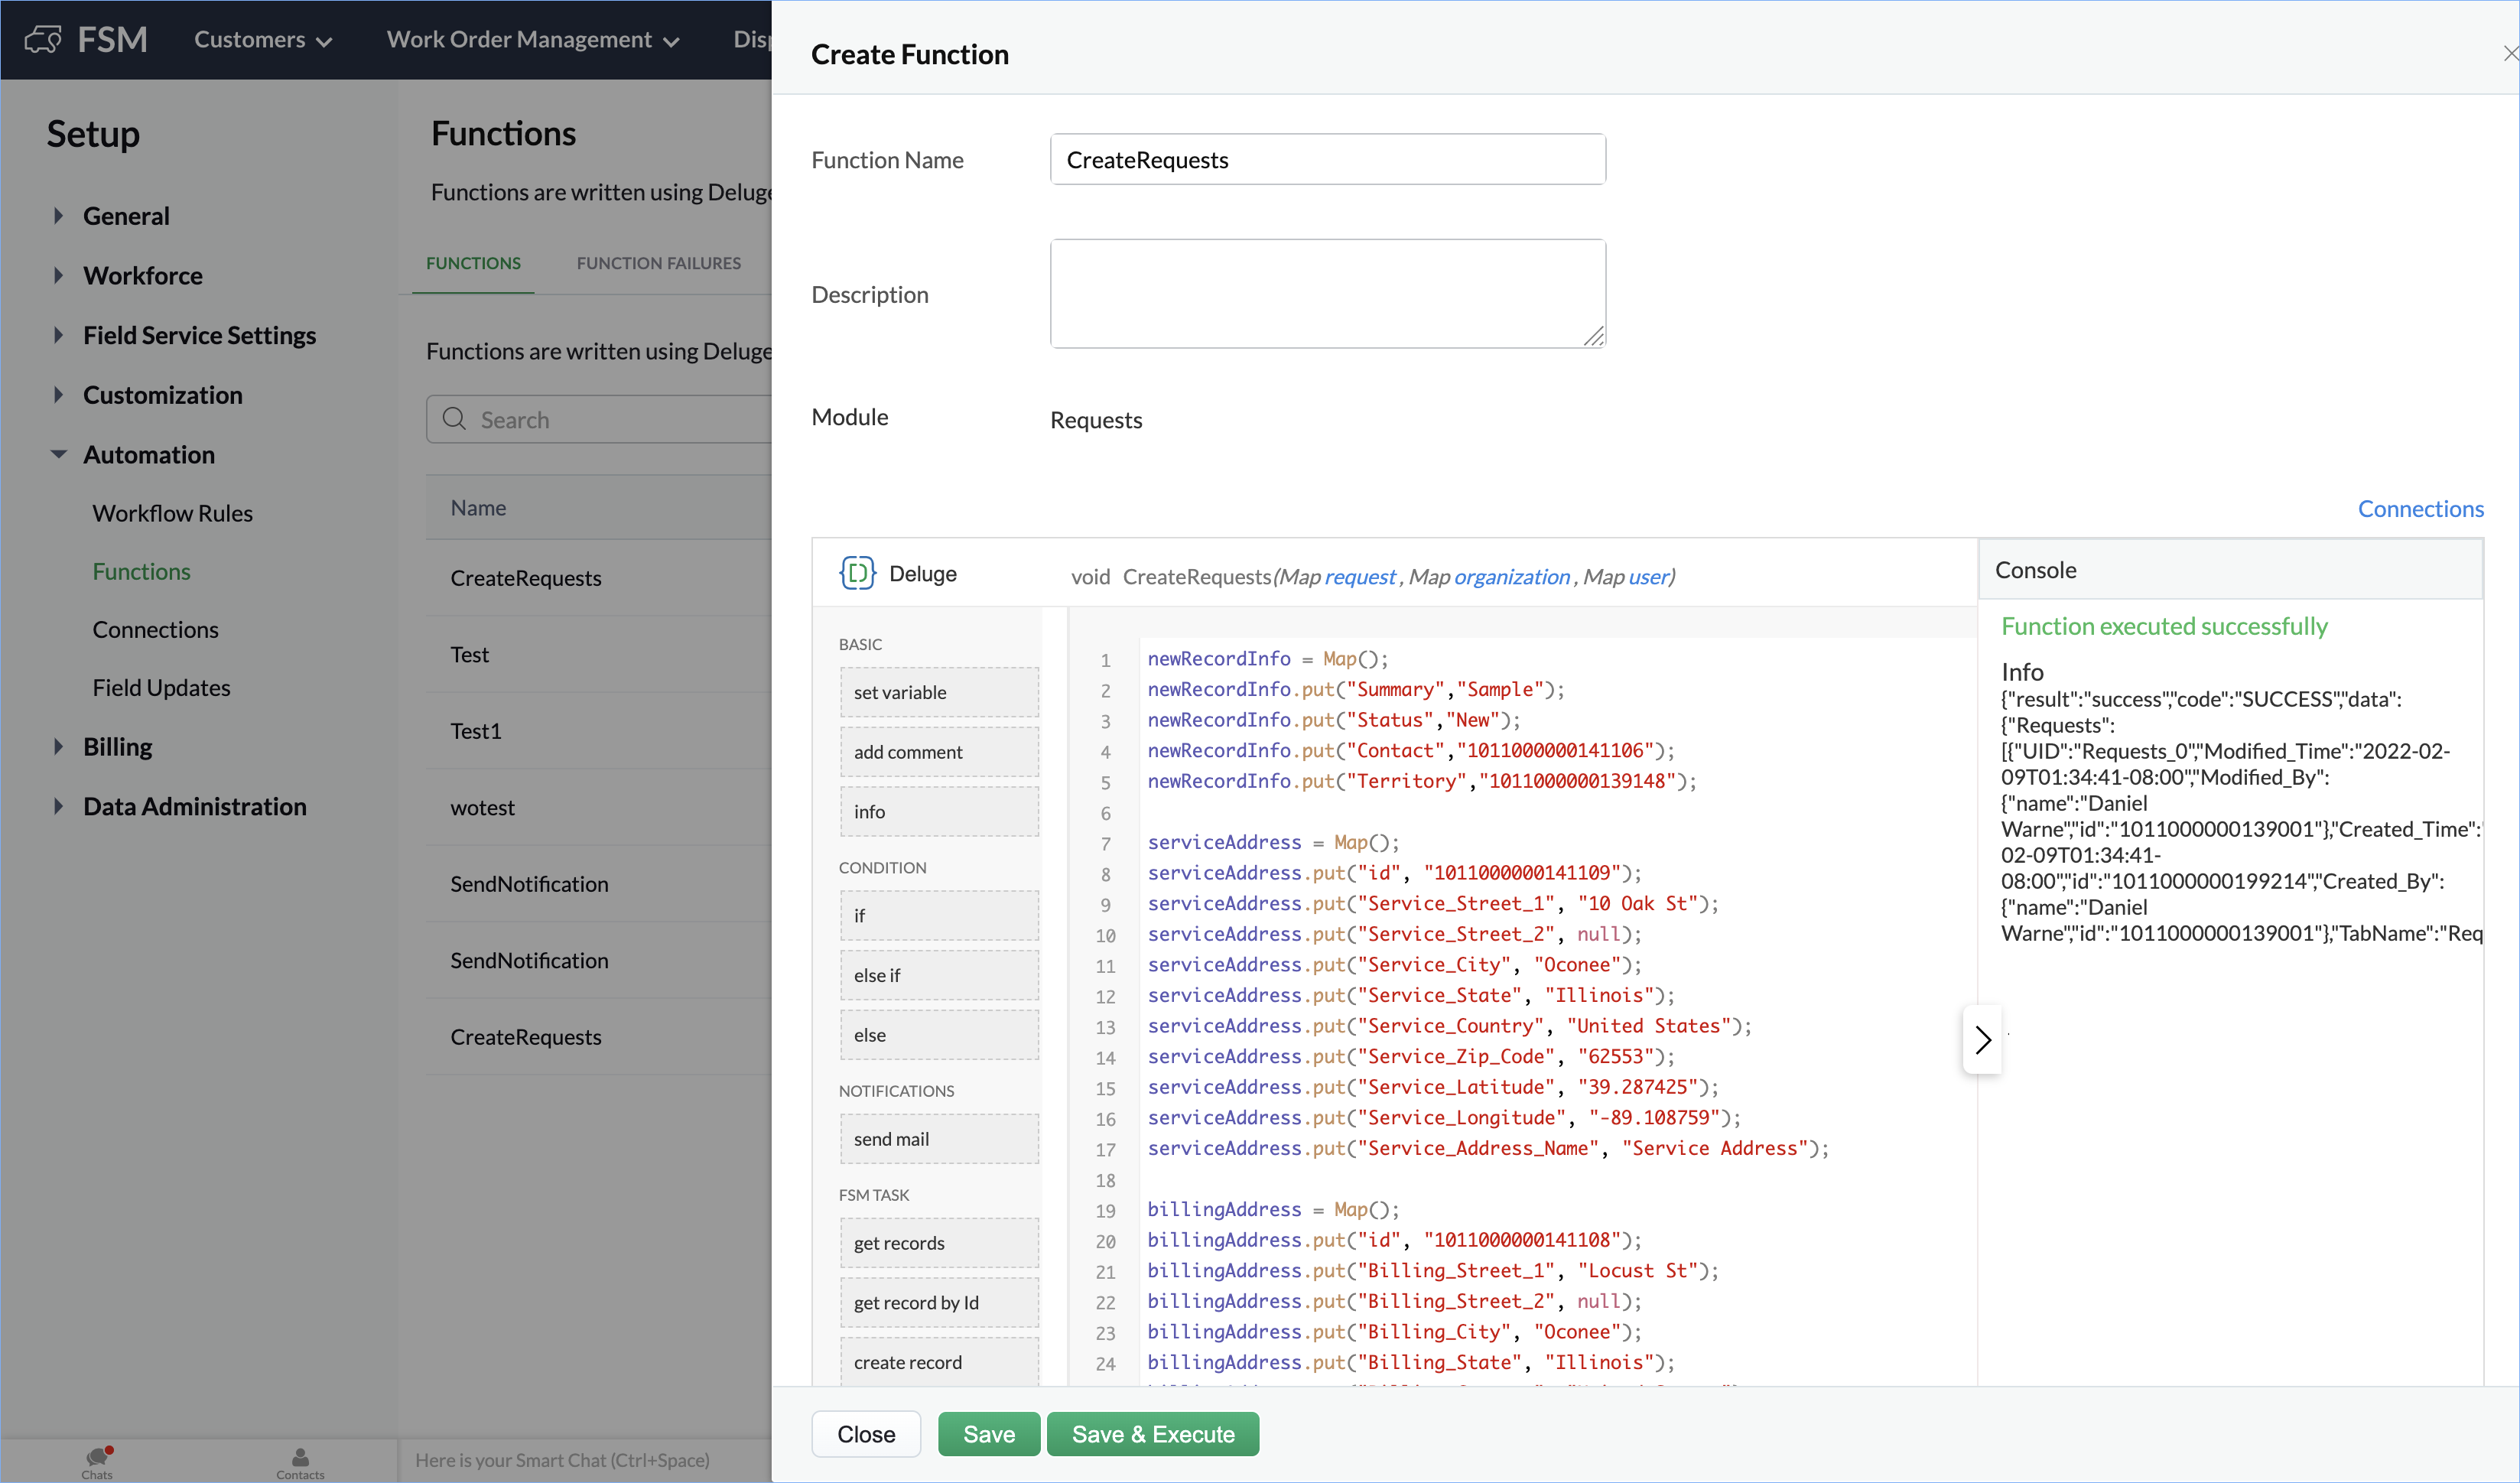
Task: Collapse the Automation section
Action: pos(58,455)
